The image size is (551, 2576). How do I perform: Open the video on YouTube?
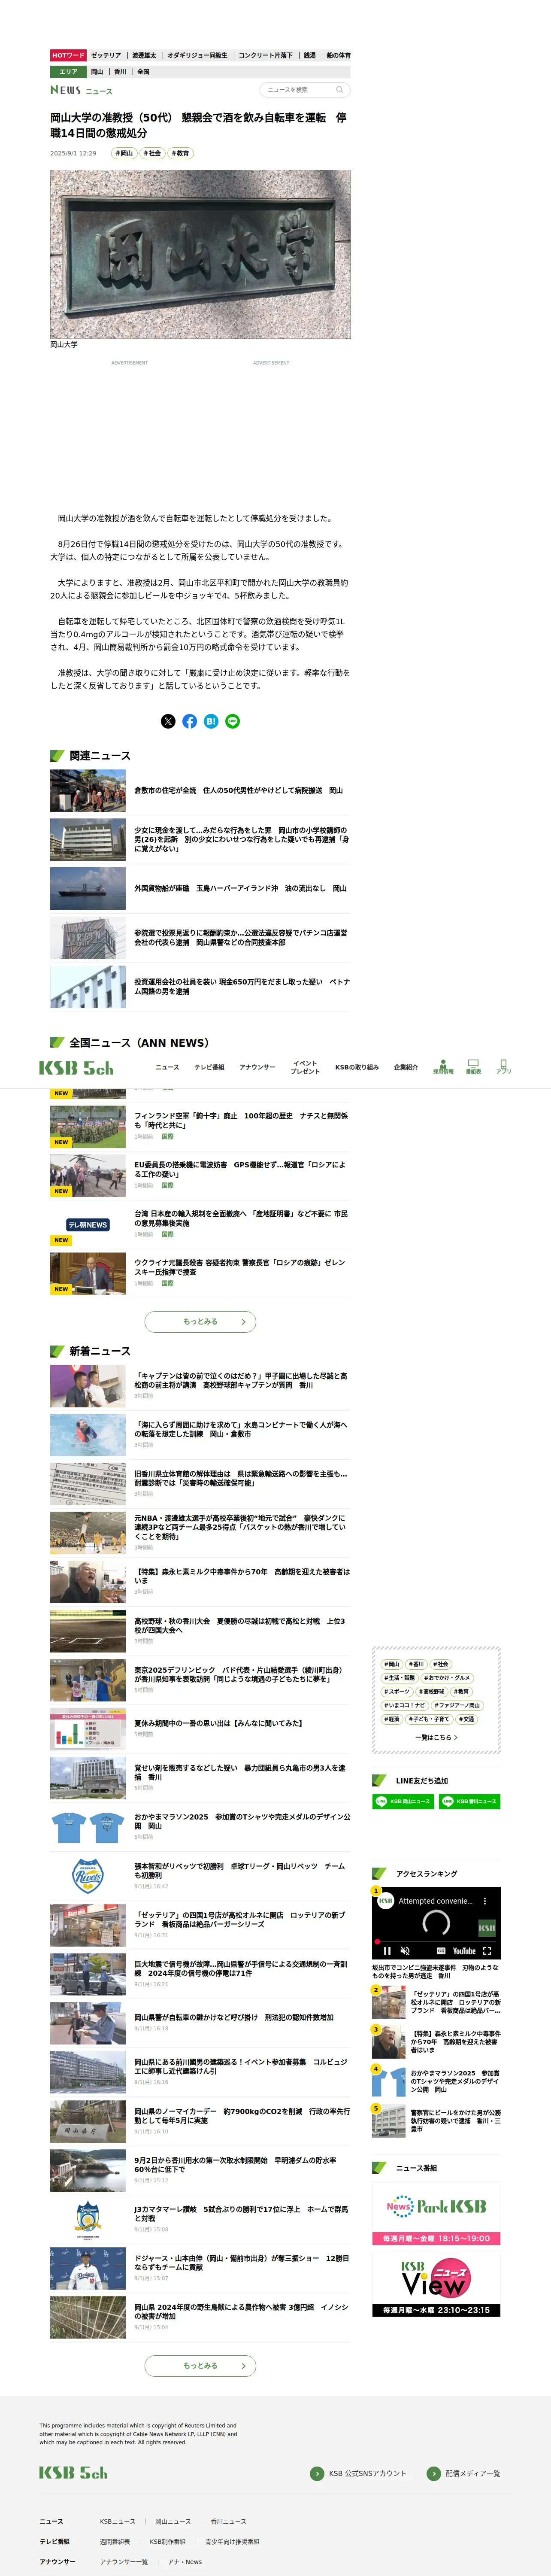pos(464,1950)
